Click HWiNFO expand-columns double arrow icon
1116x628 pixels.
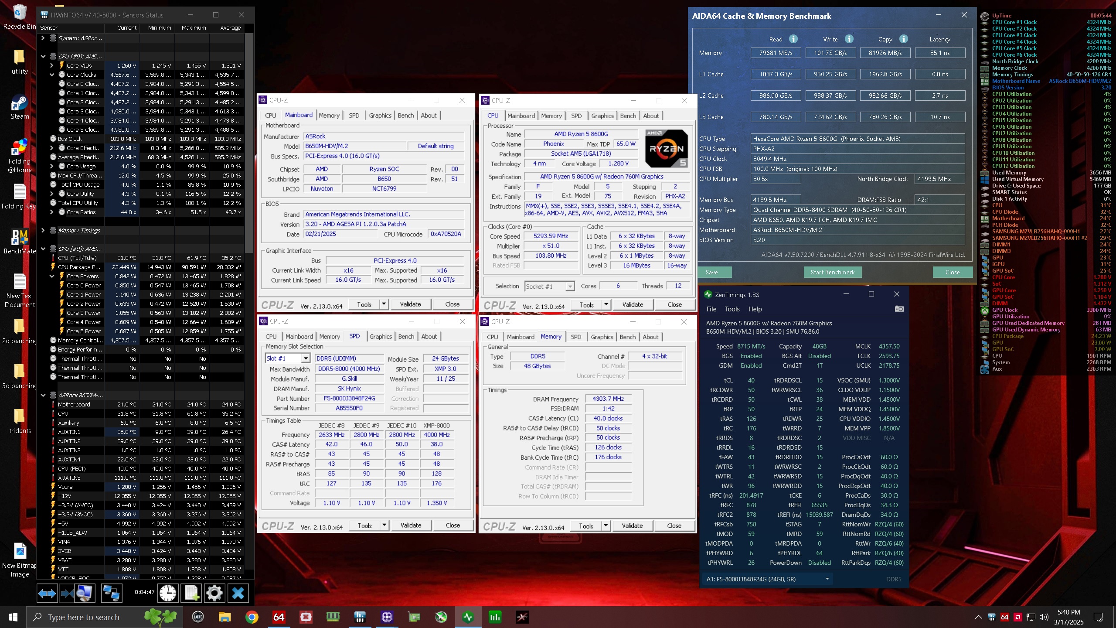[x=47, y=593]
